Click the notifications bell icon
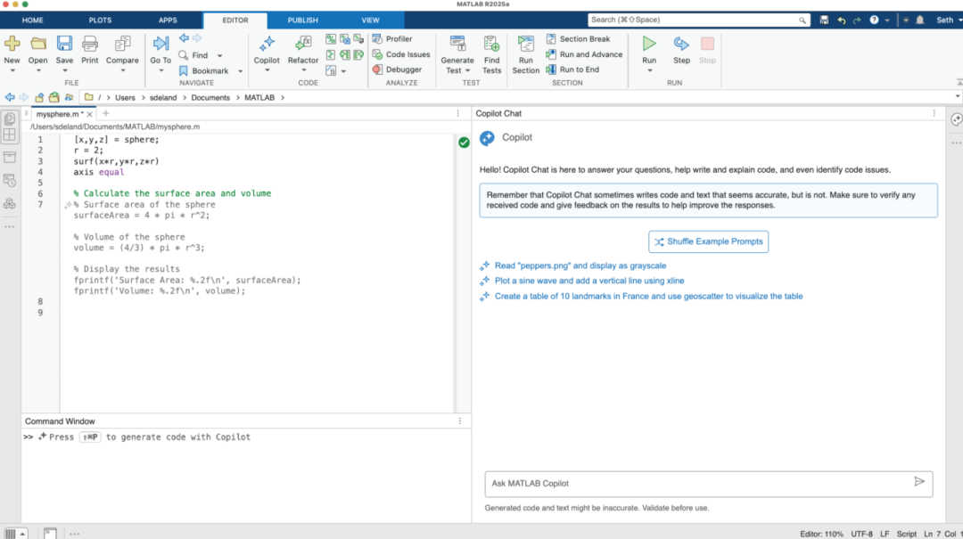Screen dimensions: 963x539 (x=920, y=20)
